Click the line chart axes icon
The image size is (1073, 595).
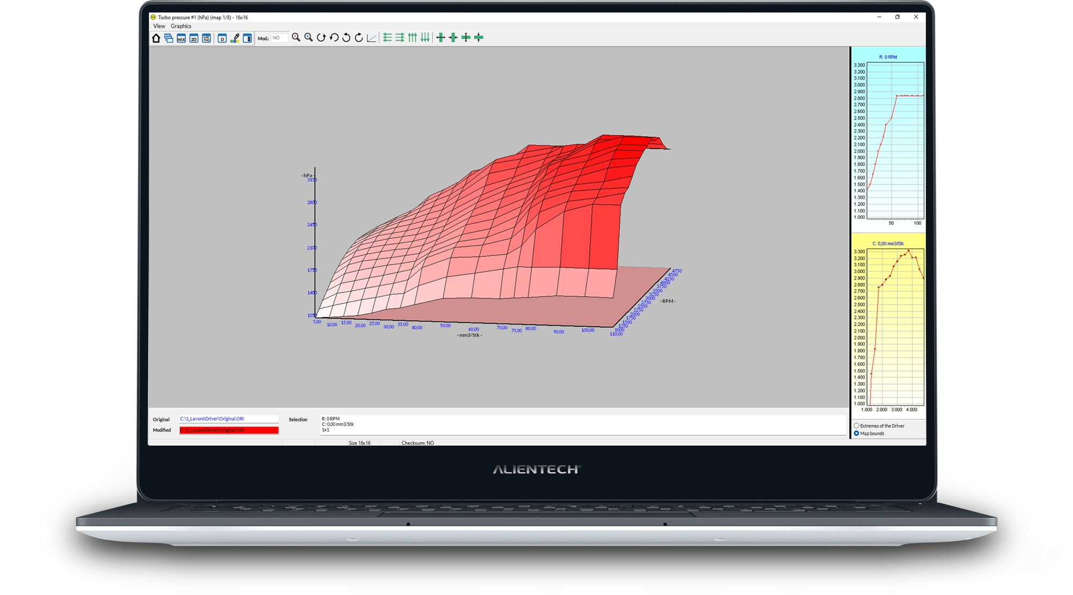(371, 38)
